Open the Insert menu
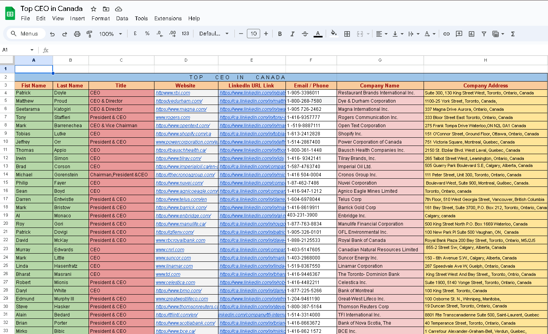The width and height of the screenshot is (548, 334). pos(77,18)
